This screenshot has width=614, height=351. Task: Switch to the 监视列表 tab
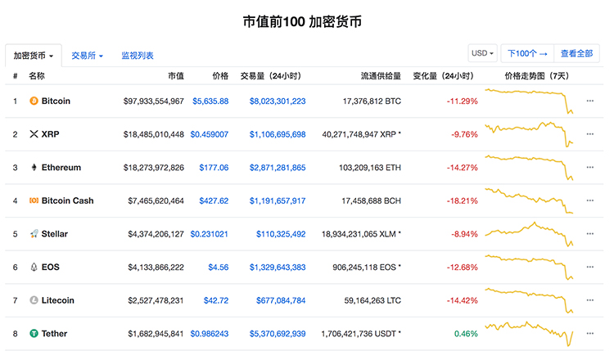pyautogui.click(x=138, y=56)
